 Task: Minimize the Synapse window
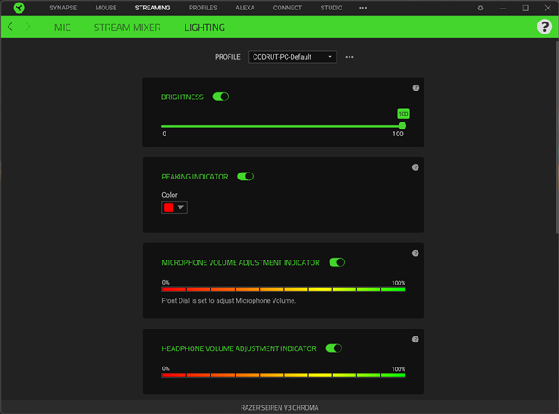point(503,8)
